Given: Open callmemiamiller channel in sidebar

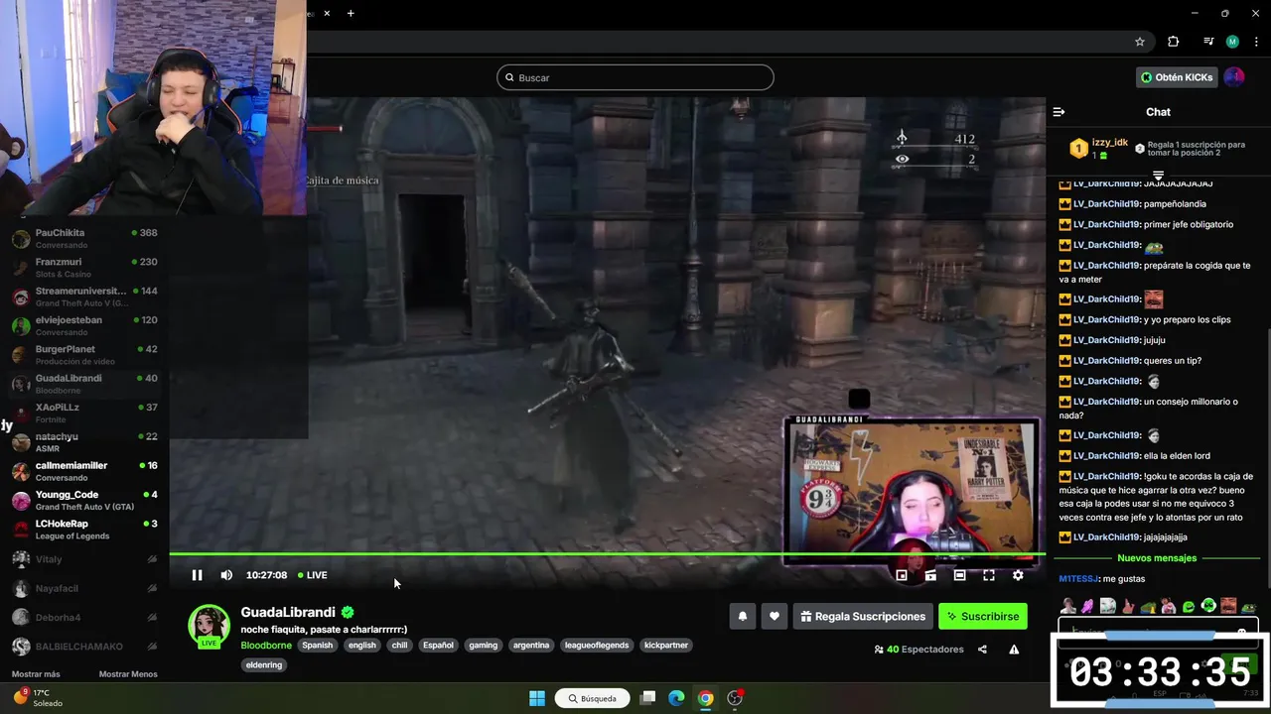Looking at the screenshot, I should tap(84, 471).
